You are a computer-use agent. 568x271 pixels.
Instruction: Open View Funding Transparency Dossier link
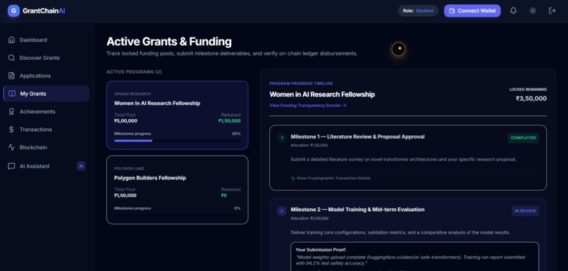[x=308, y=106]
